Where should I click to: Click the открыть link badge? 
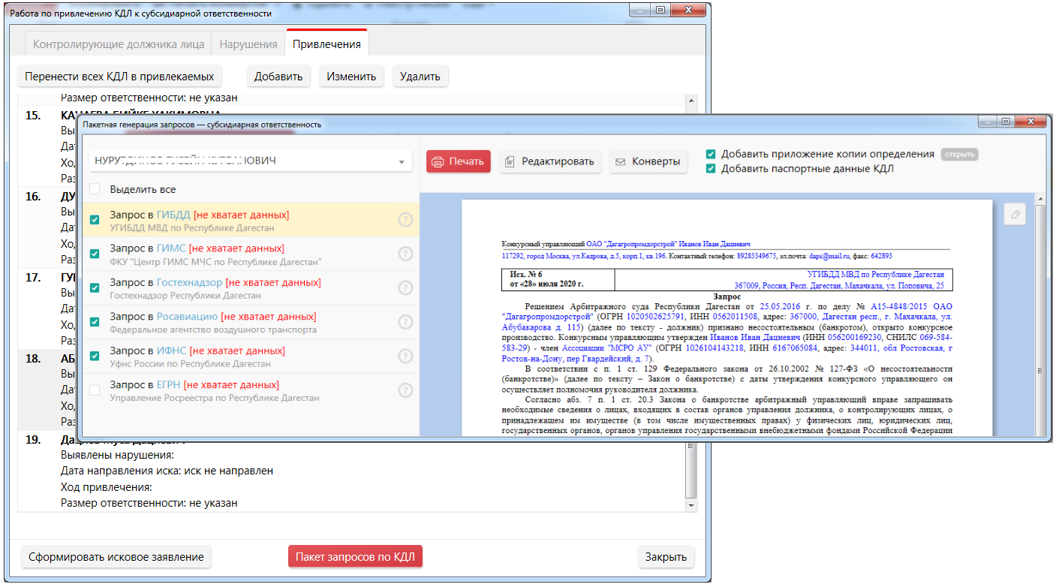click(x=959, y=155)
